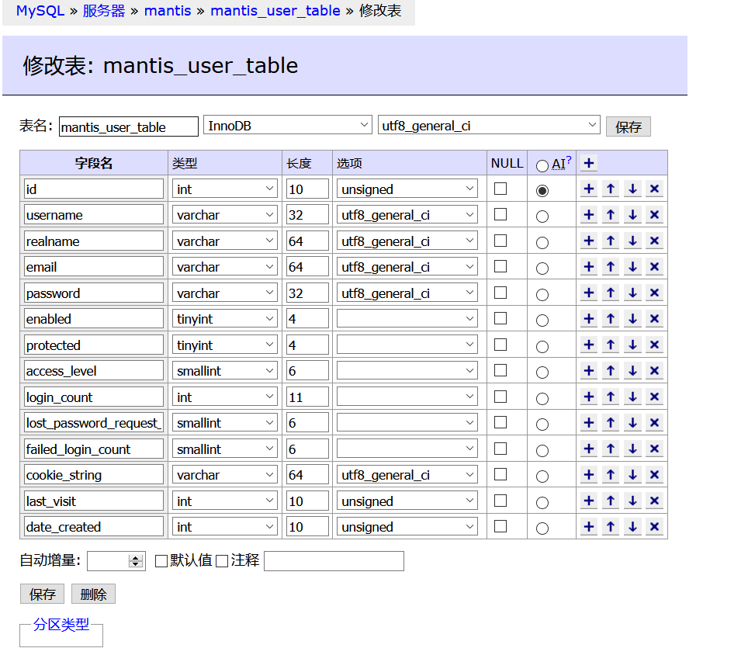Click the login_count field name input
The width and height of the screenshot is (755, 655).
94,397
